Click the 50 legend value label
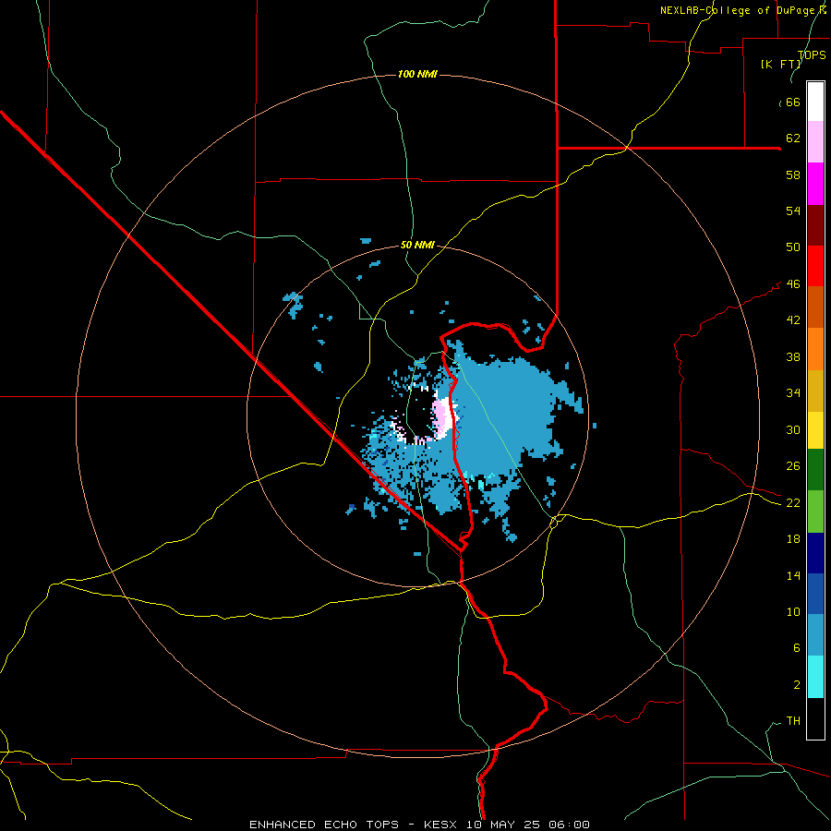Viewport: 831px width, 831px height. pos(793,247)
